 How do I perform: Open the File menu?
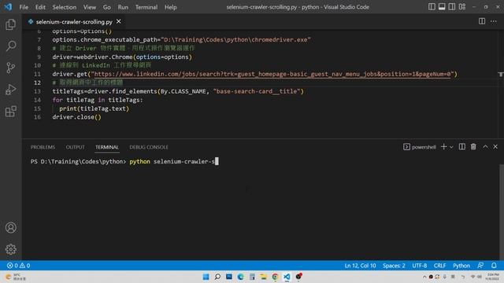(x=24, y=7)
